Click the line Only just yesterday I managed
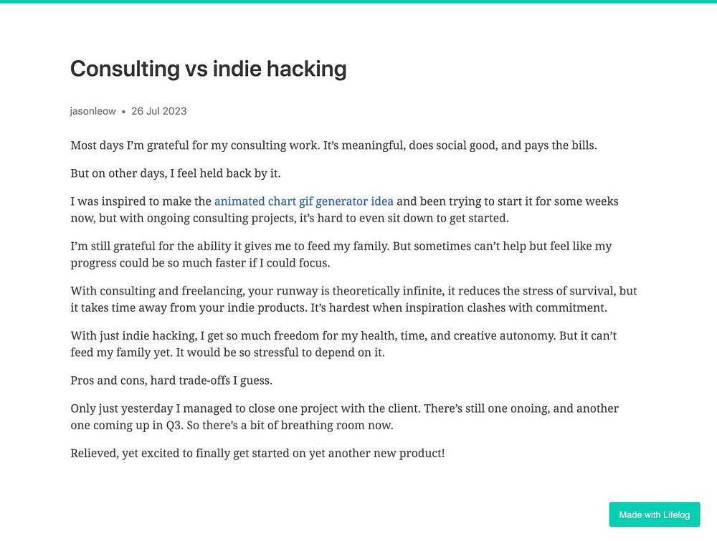The height and width of the screenshot is (541, 717). click(344, 408)
